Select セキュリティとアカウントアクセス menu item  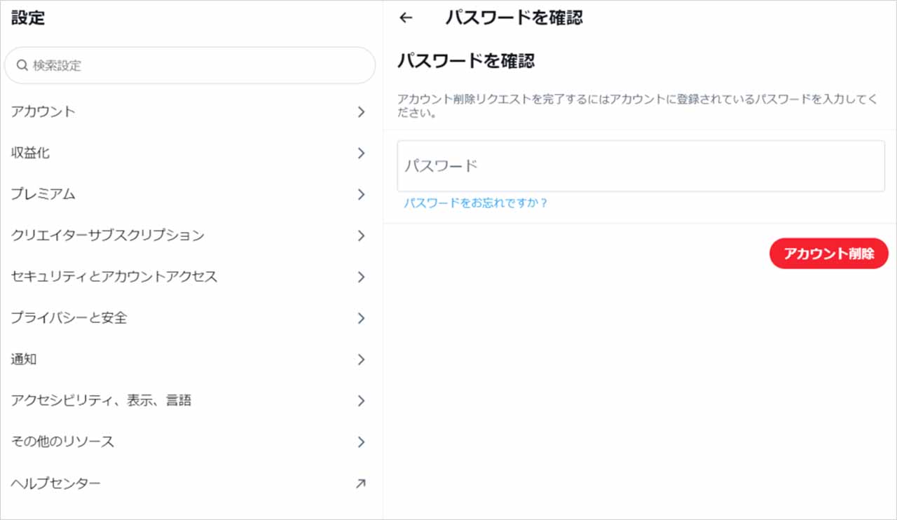114,277
